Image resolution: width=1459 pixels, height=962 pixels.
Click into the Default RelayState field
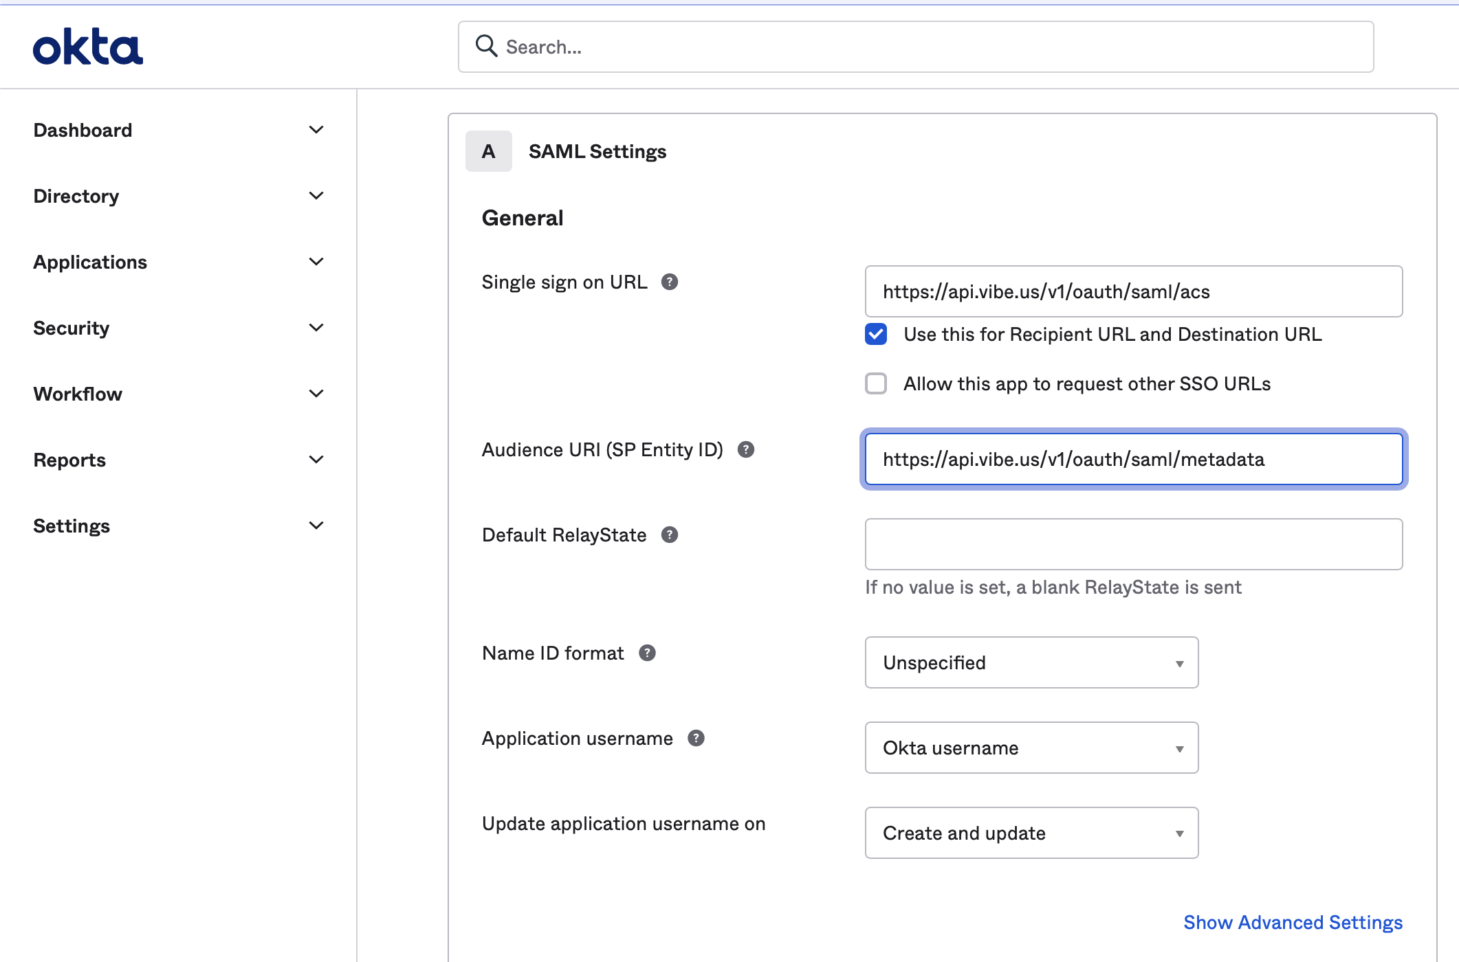tap(1133, 544)
